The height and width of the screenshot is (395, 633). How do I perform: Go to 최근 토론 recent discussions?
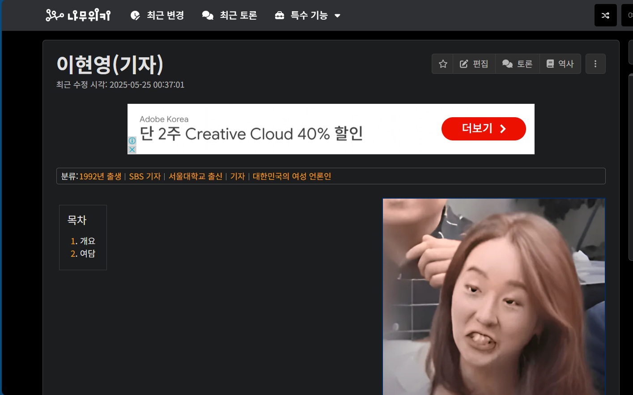(229, 16)
